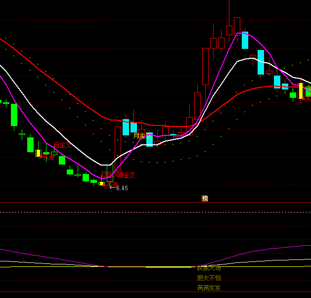Click the cyan candle at the chart peak

coord(245,41)
